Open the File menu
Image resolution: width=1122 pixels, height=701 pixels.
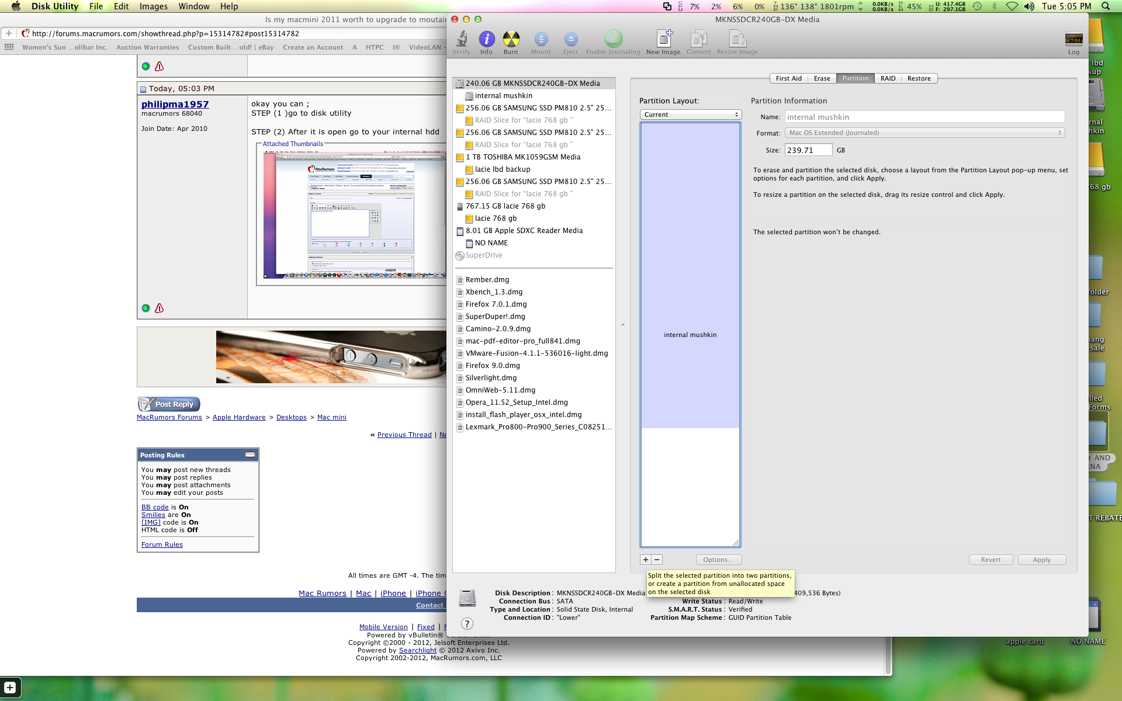pos(96,6)
